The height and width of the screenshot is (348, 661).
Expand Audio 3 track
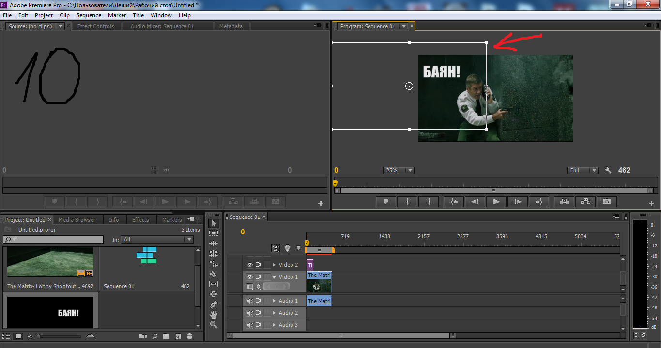(274, 325)
